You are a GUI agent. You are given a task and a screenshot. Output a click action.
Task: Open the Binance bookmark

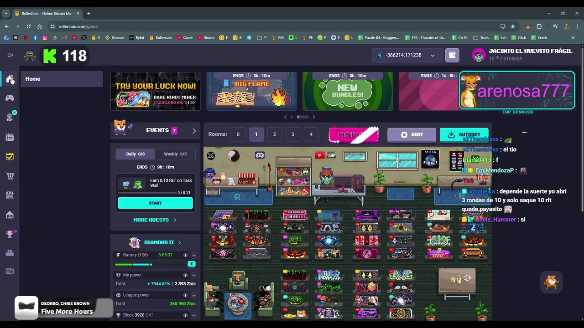(x=115, y=38)
